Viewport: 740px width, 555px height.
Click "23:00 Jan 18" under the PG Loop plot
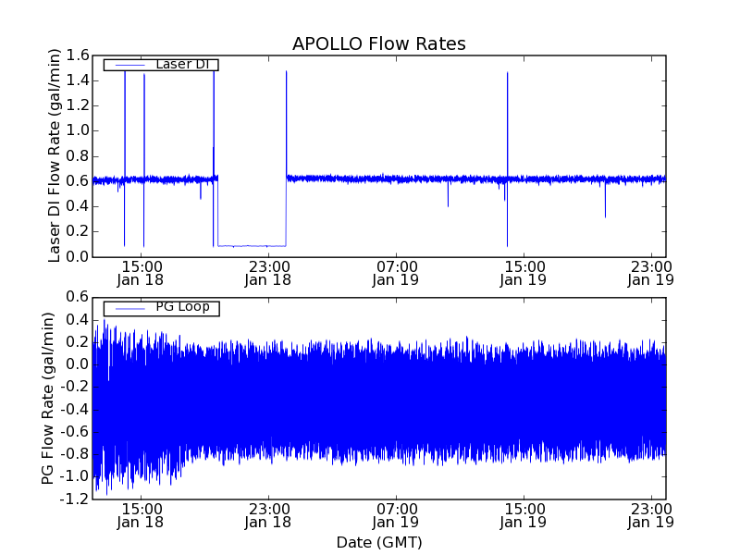268,516
